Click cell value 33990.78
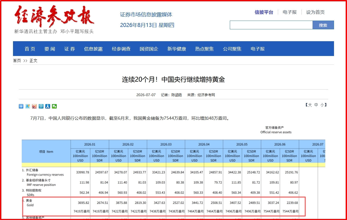347x220 pixels. (x=82, y=172)
